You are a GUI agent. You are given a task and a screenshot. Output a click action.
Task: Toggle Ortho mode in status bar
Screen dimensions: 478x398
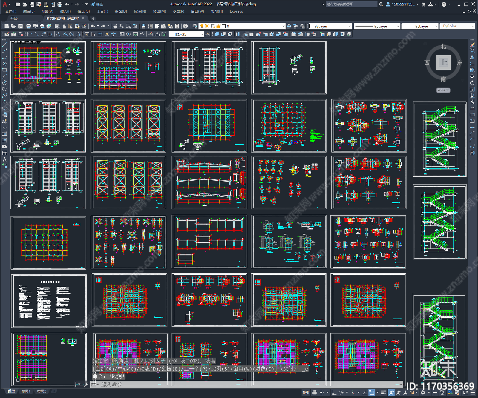334,393
